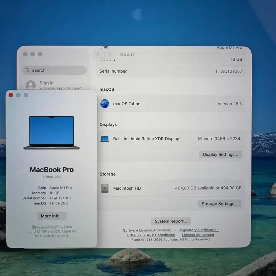Open Display Settings
This screenshot has width=276, height=276.
(220, 155)
